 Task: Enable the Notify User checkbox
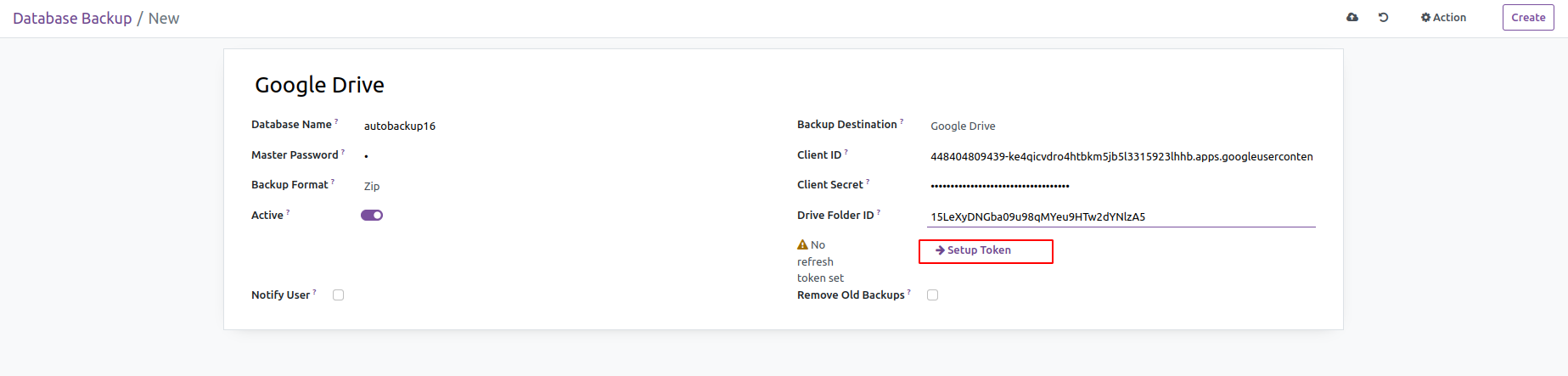[x=339, y=295]
